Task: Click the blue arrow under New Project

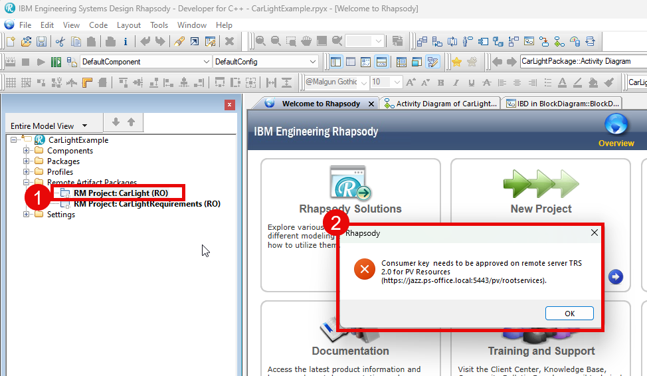Action: (616, 276)
